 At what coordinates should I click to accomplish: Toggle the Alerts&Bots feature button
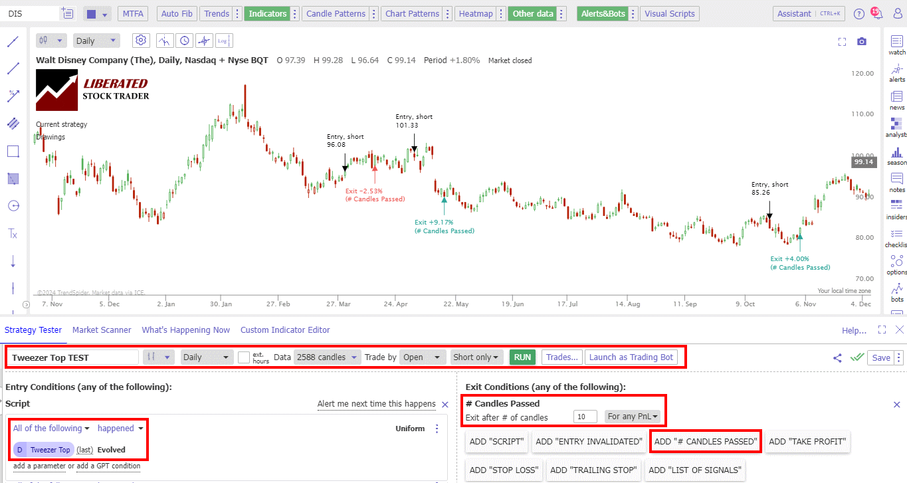(601, 13)
